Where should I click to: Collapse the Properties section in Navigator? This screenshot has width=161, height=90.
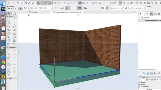(x=140, y=77)
